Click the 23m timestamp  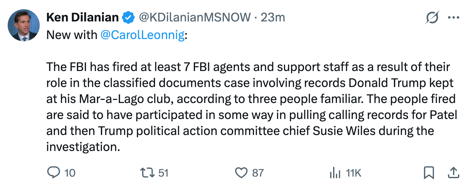[273, 17]
